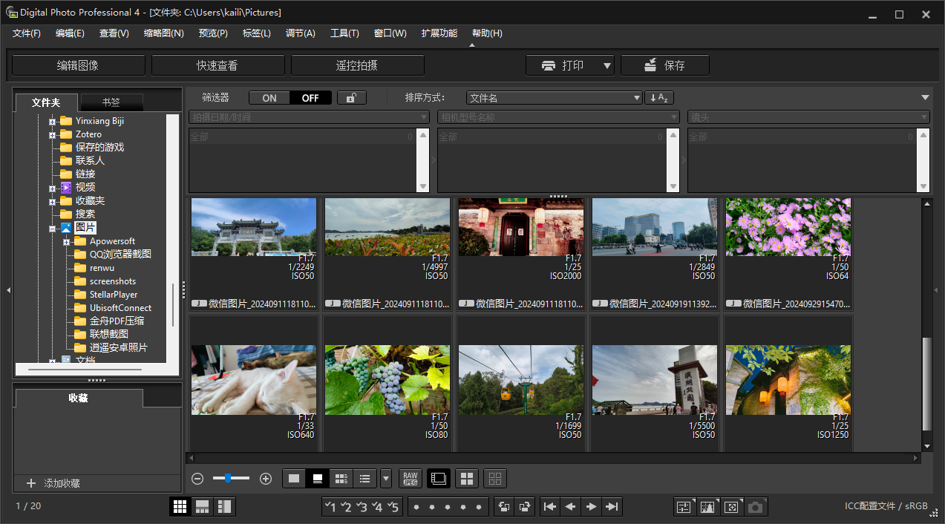Switch to the list thumbnail view icon

(x=364, y=479)
